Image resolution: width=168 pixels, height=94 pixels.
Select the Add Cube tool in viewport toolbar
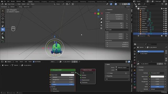[3, 41]
